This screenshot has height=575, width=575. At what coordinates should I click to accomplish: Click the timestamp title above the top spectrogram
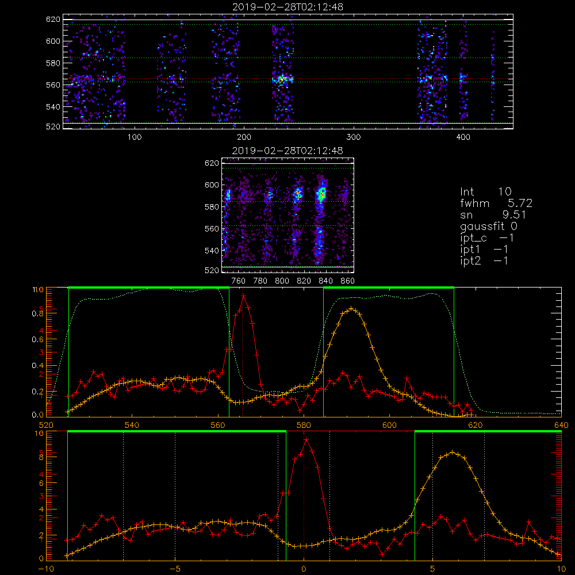tap(287, 7)
